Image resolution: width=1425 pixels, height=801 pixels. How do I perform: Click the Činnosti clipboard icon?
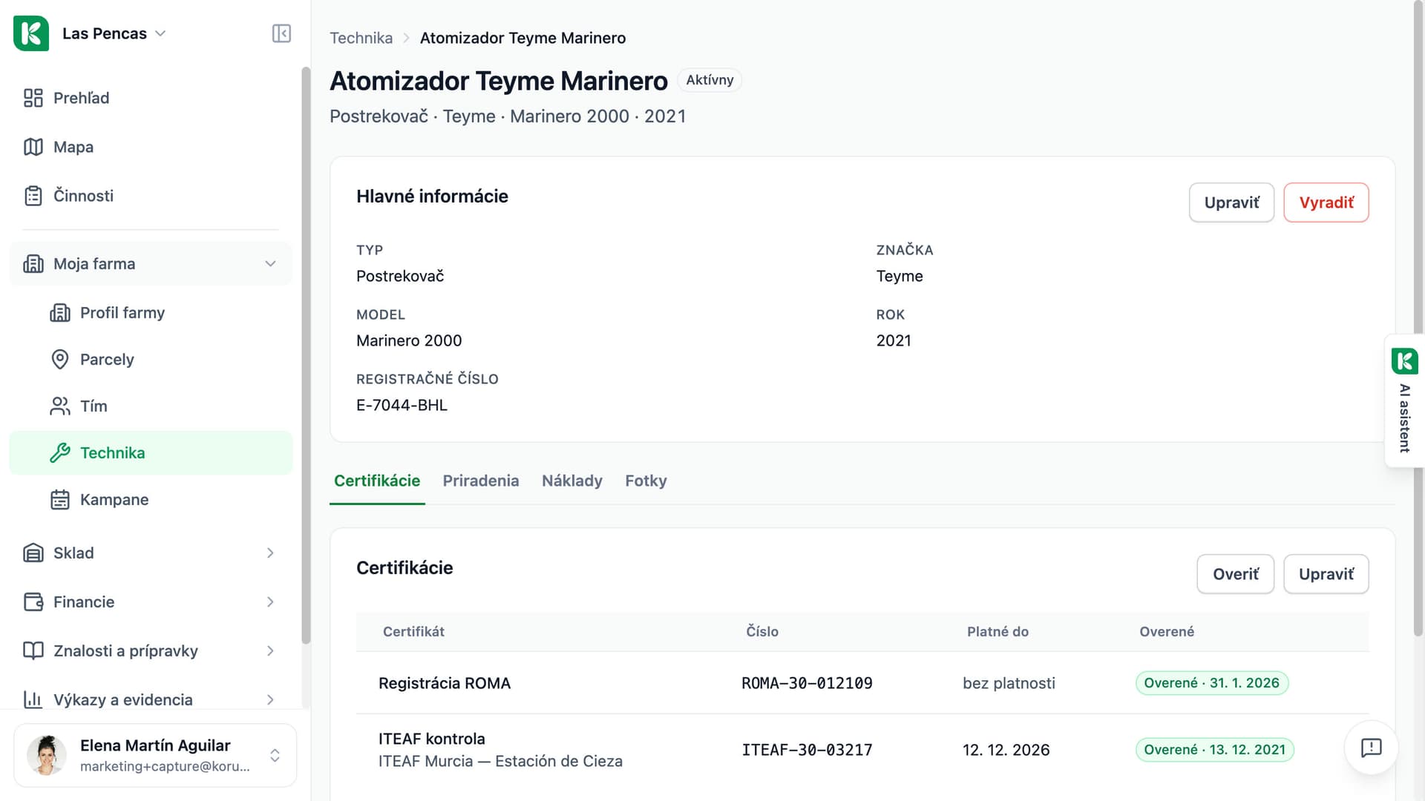click(x=33, y=196)
